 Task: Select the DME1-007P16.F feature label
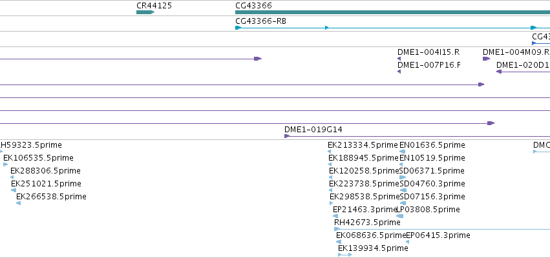(429, 65)
